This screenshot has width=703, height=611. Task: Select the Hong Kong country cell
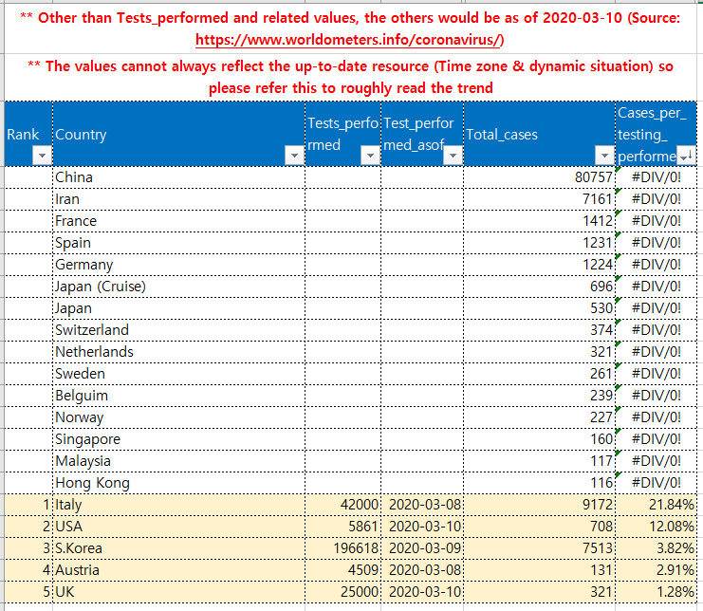coord(179,483)
